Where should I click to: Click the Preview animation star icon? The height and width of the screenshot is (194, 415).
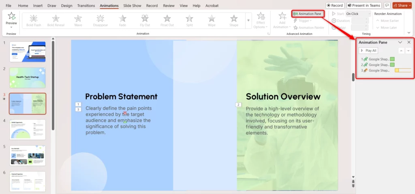11,16
